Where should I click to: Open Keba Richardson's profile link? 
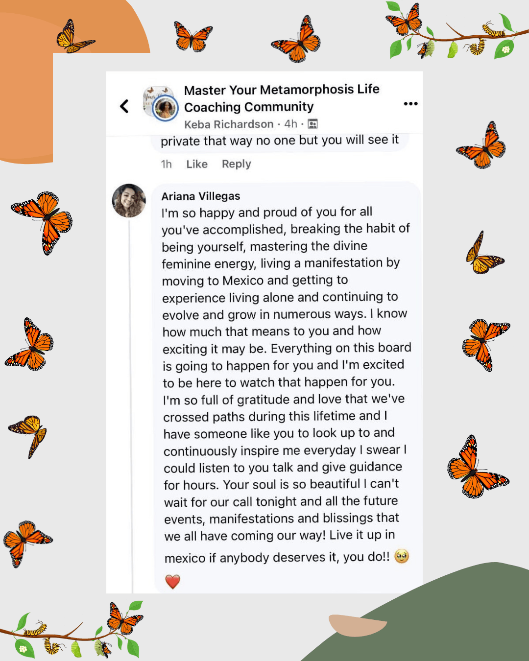229,124
